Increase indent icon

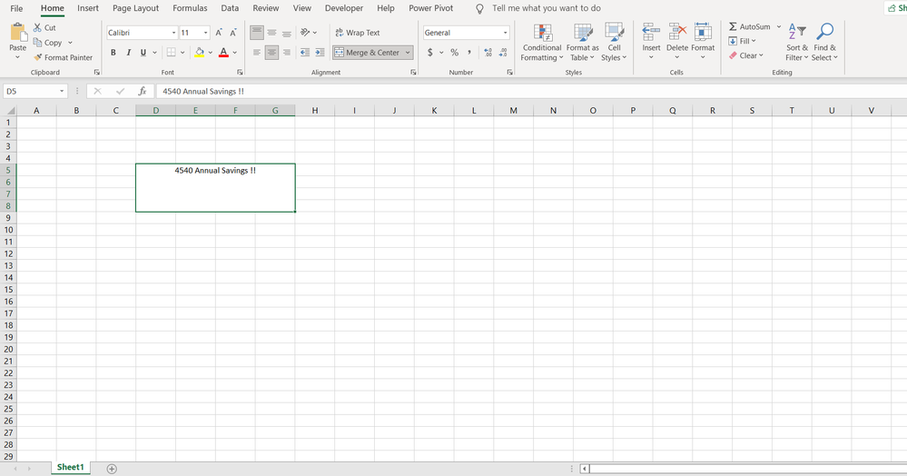pos(320,53)
